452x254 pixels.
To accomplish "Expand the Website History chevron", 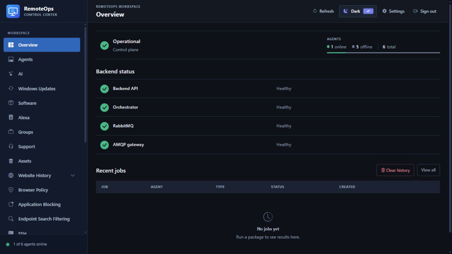I will click(73, 175).
